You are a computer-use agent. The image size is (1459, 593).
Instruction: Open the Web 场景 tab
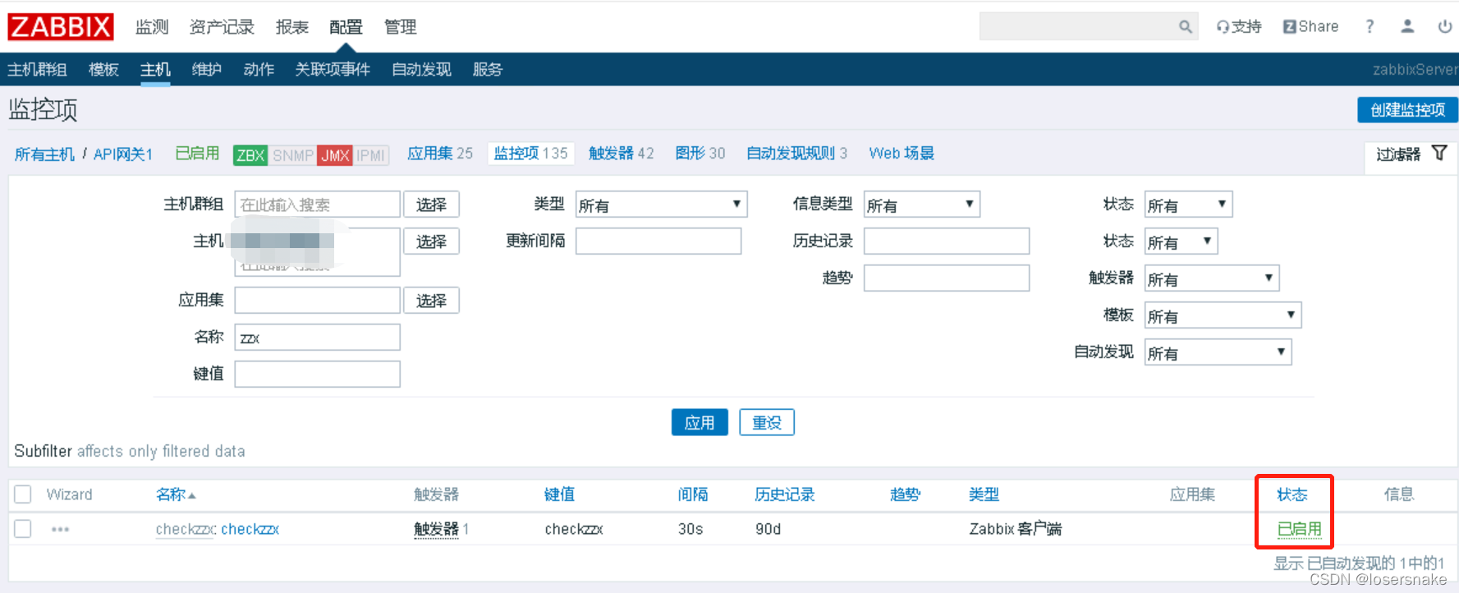[x=902, y=154]
